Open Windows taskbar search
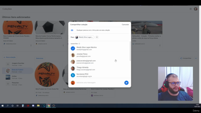 click(x=8, y=106)
